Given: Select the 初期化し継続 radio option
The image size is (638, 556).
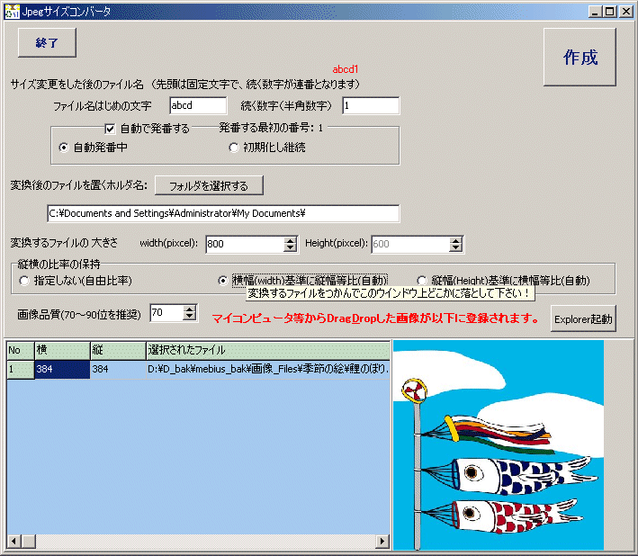Looking at the screenshot, I should tap(234, 147).
